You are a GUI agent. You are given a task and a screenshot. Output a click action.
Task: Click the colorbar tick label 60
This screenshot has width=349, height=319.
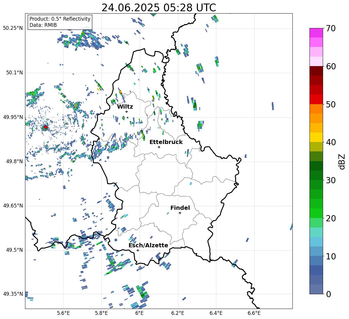331,66
